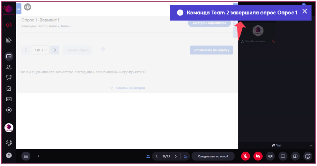
Task: Click the red back arrow icon
Action: pyautogui.click(x=9, y=25)
